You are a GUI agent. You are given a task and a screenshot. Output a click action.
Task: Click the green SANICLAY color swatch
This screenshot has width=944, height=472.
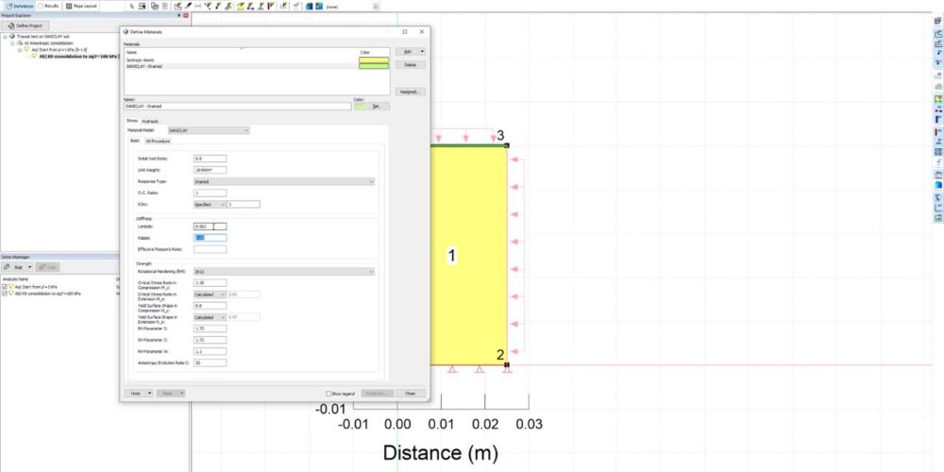373,65
